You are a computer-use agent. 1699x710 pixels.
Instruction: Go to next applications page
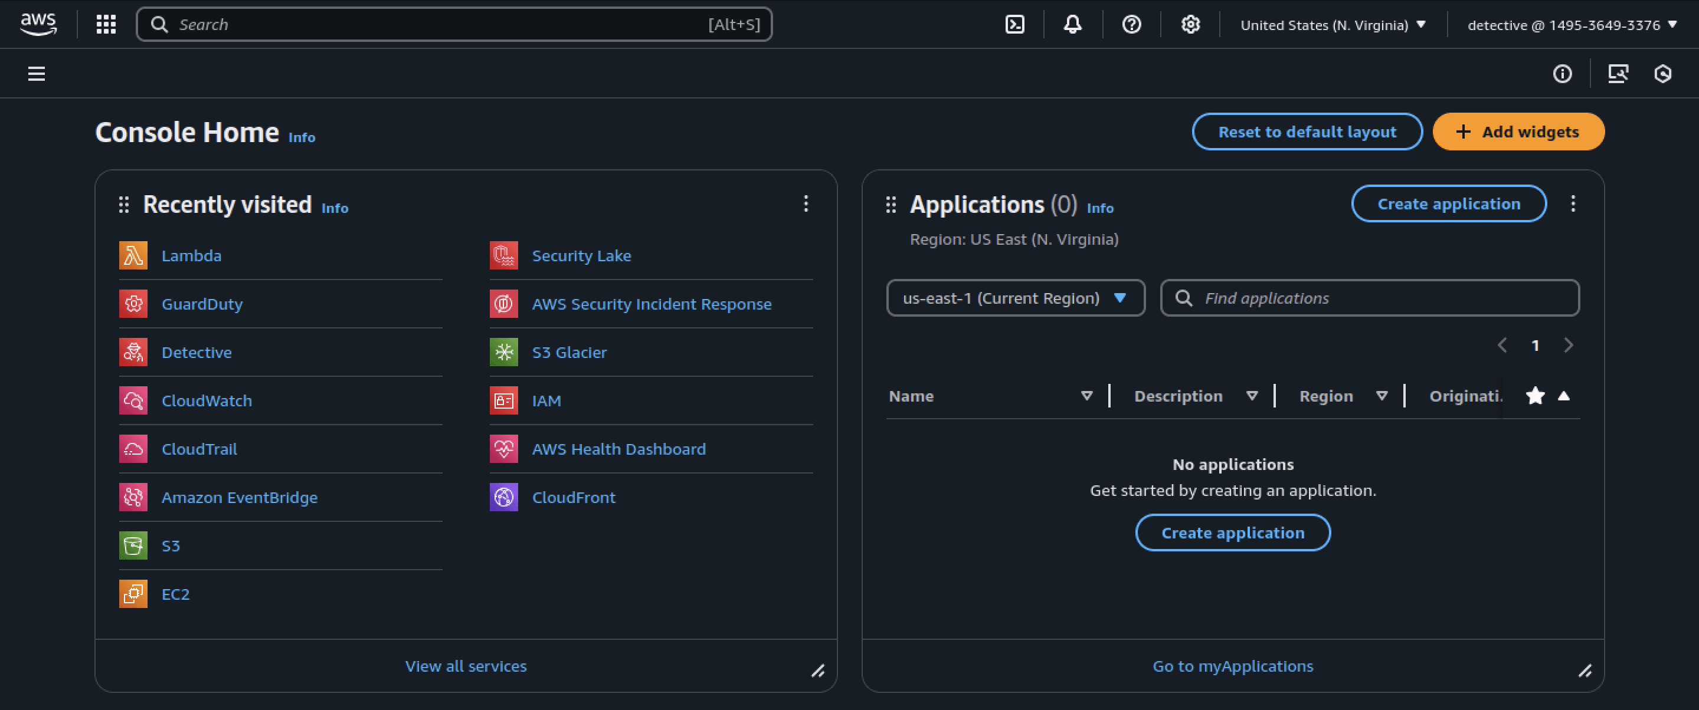[x=1569, y=346]
